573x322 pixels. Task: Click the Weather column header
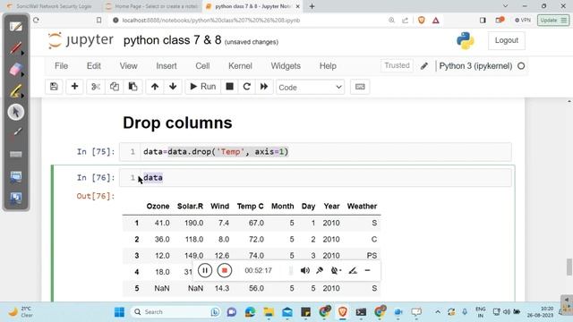coord(362,207)
